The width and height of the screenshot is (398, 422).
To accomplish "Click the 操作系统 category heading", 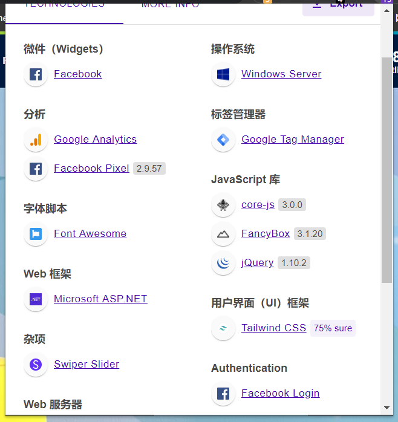I will [x=233, y=49].
